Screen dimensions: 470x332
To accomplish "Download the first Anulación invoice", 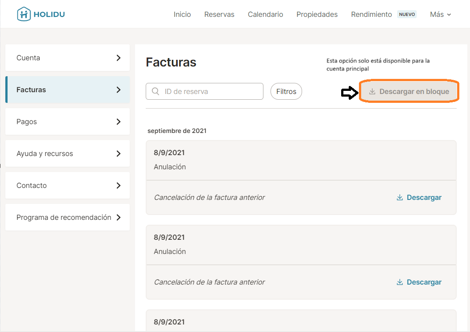I will click(x=424, y=198).
